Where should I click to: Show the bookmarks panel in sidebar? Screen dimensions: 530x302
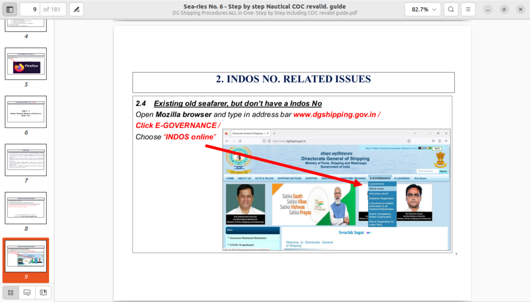pyautogui.click(x=43, y=292)
